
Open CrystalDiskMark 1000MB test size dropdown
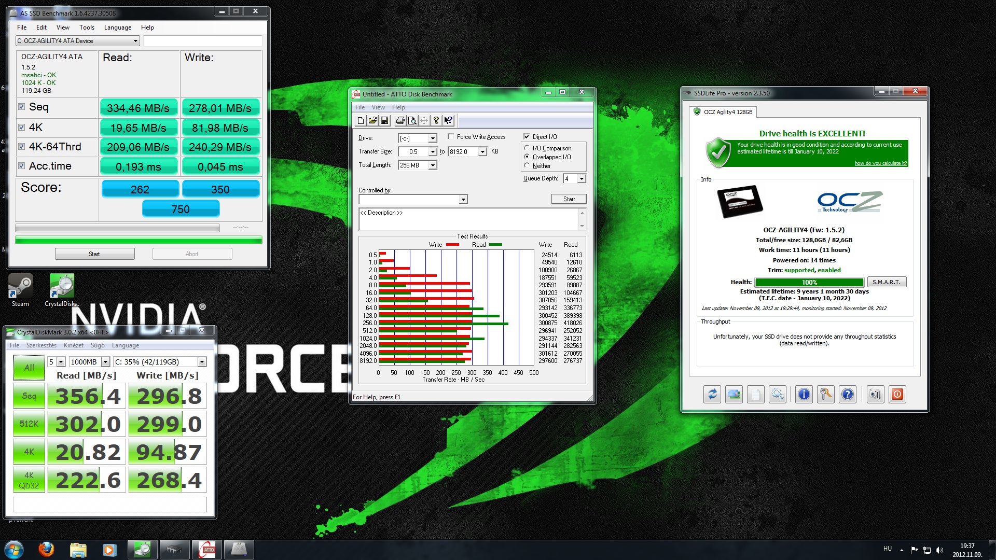click(x=105, y=362)
